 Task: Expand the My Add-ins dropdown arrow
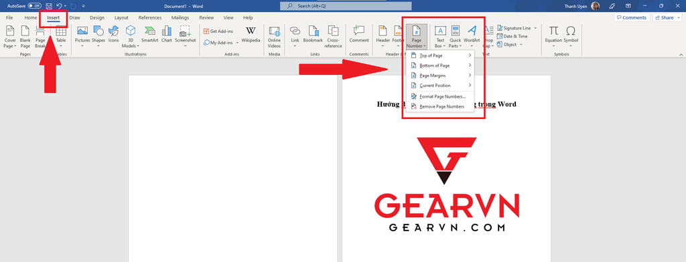237,43
